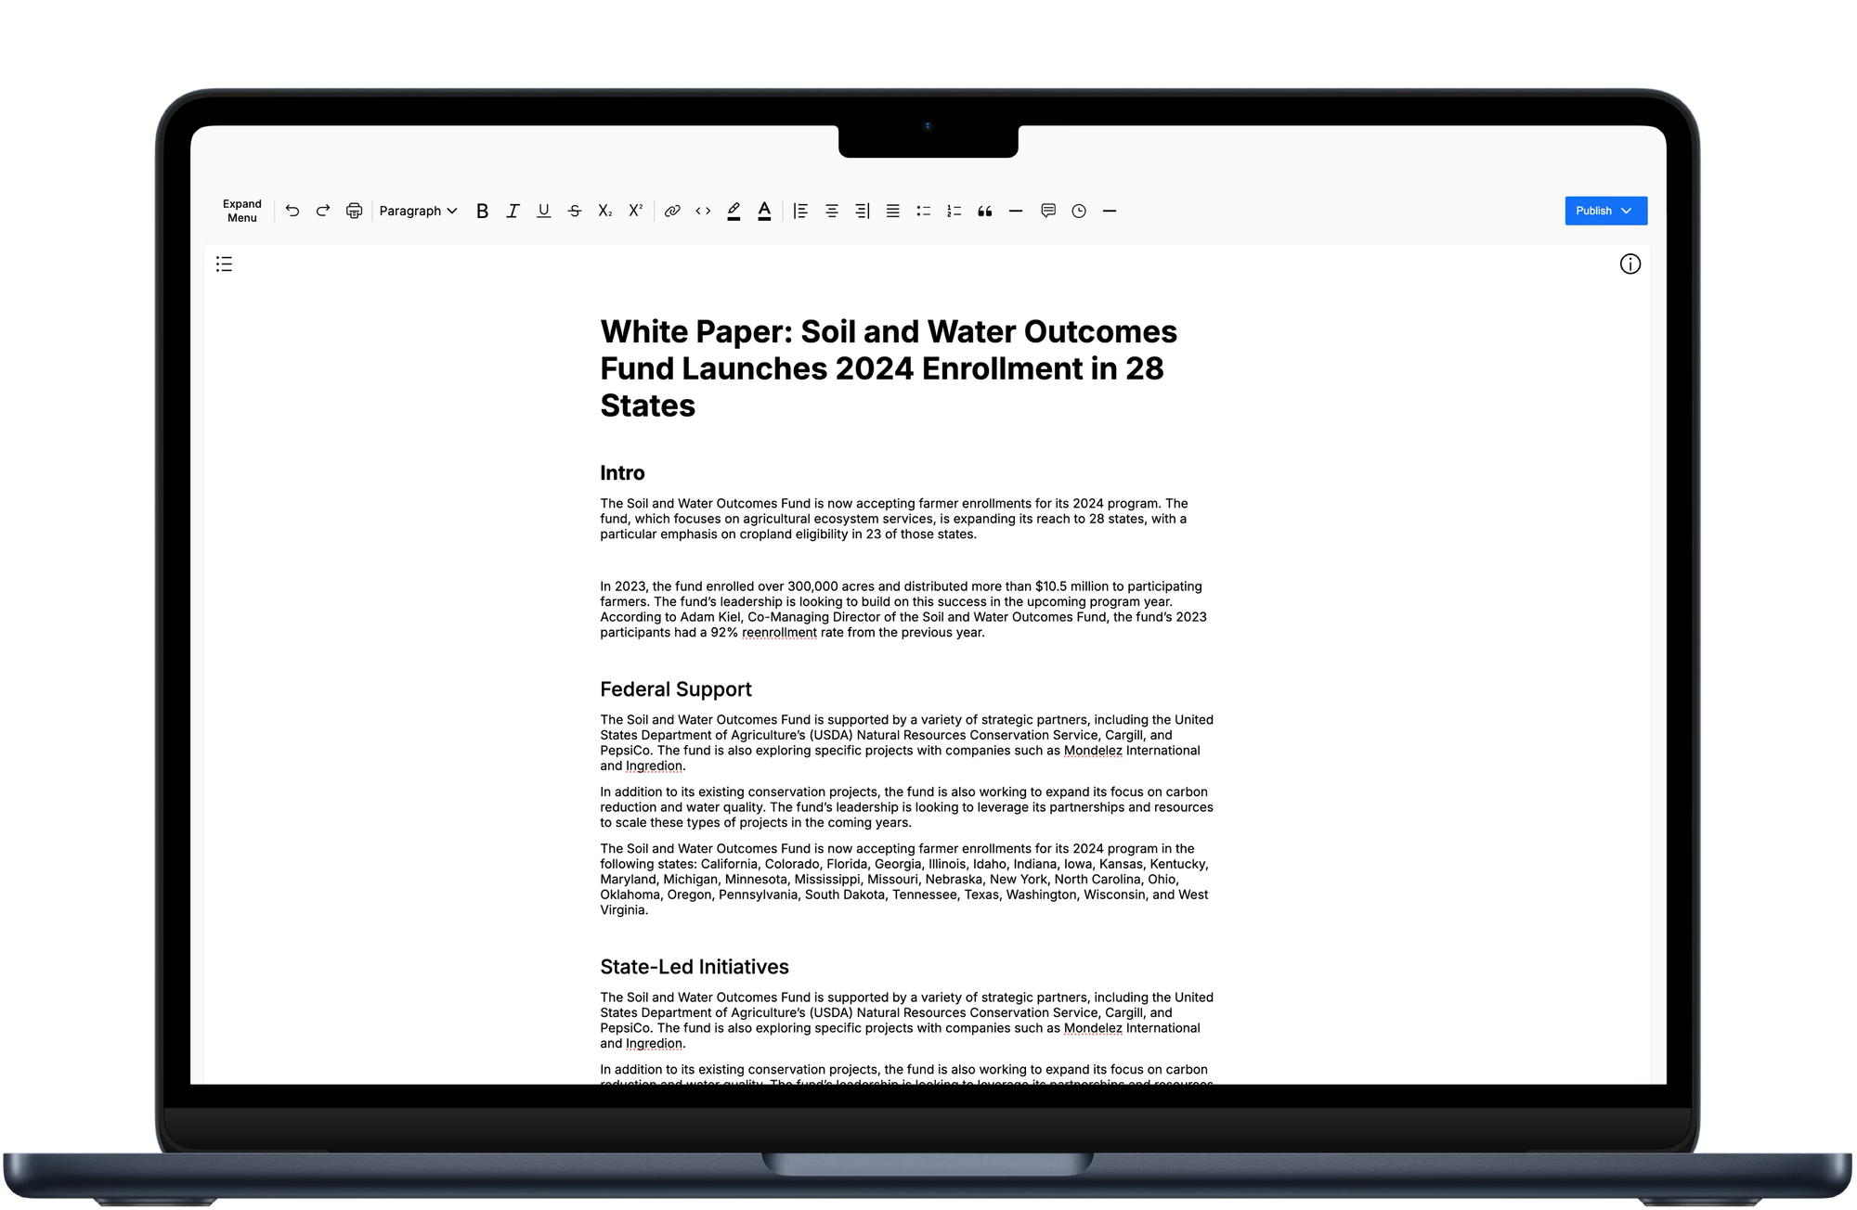Toggle strikethrough formatting
The height and width of the screenshot is (1210, 1857).
[x=575, y=211]
